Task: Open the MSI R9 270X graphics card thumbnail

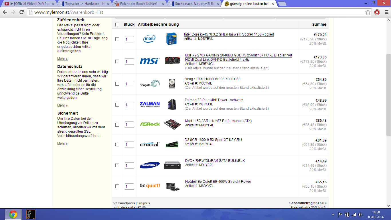Action: pyautogui.click(x=173, y=61)
